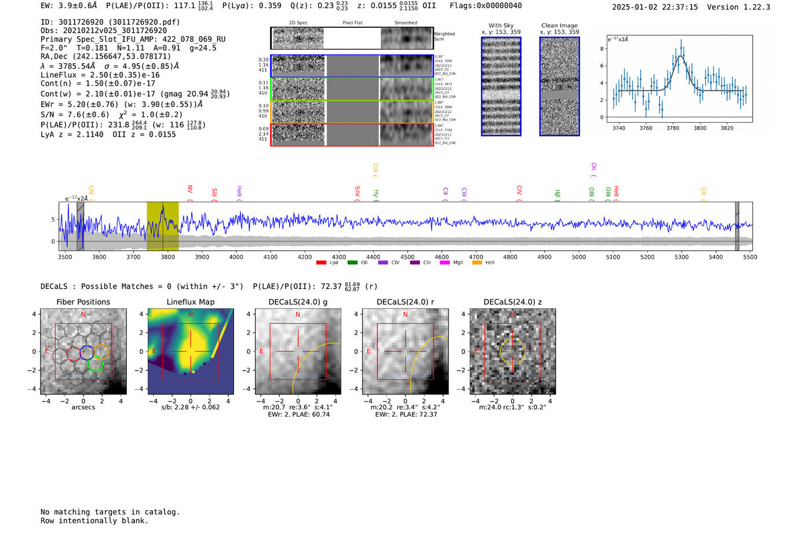The height and width of the screenshot is (552, 811).
Task: Select the green-bordered 2D spectrum fiber row
Action: [x=352, y=89]
